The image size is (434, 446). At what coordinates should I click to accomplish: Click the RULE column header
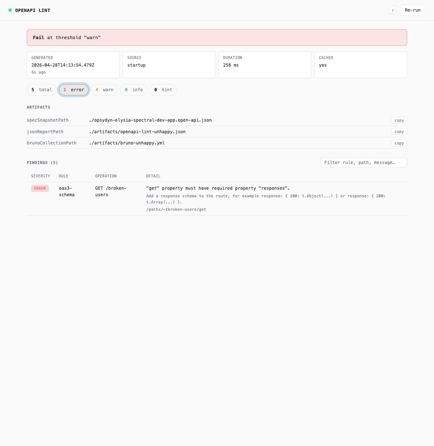[64, 176]
